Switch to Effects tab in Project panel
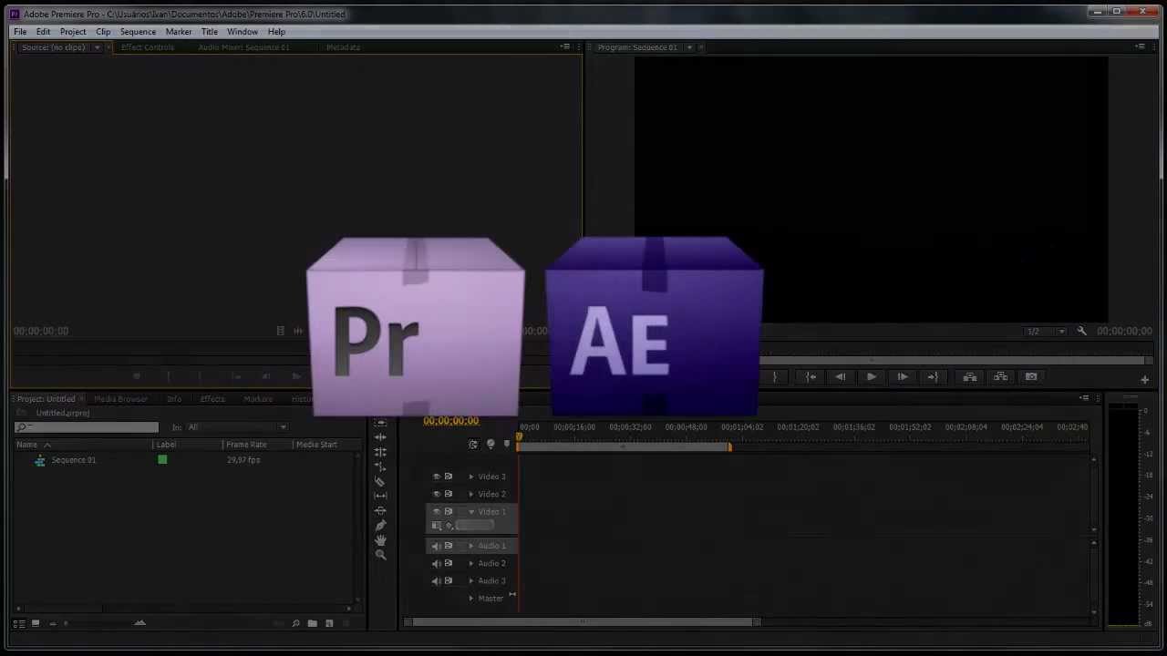The image size is (1167, 656). 212,399
